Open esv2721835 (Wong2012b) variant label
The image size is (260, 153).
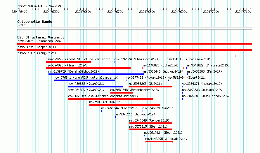pos(37,53)
